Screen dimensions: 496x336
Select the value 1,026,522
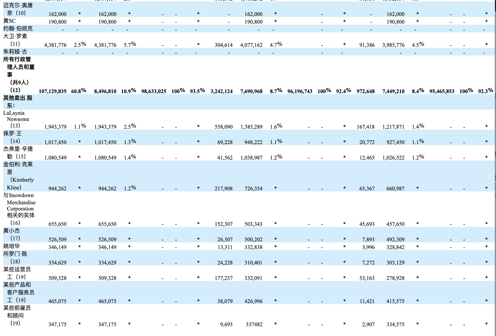click(393, 158)
